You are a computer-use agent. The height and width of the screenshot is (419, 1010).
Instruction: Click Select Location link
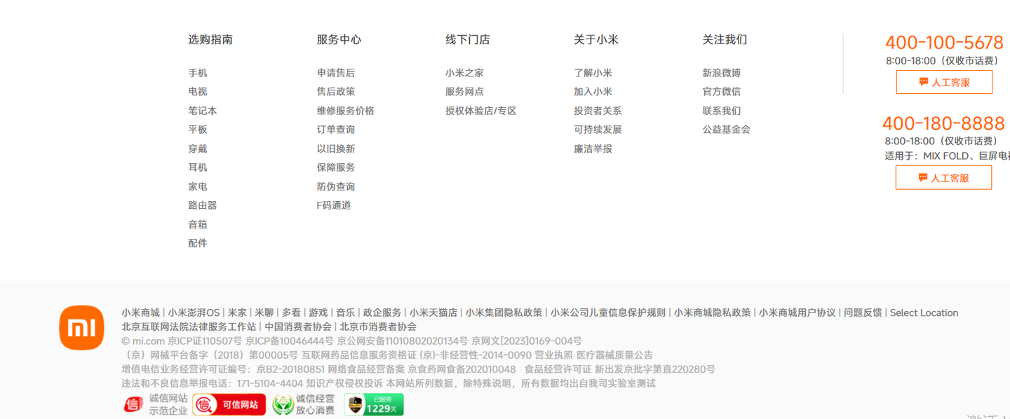tap(924, 312)
